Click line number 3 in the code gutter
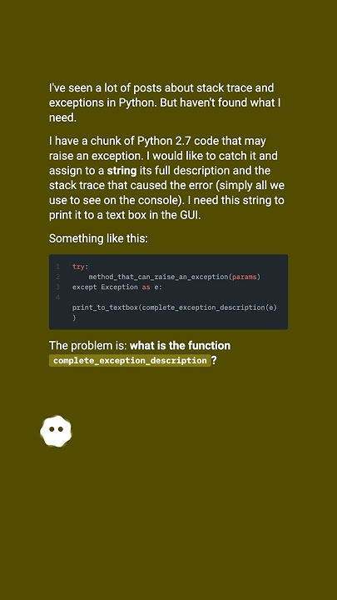This screenshot has width=337, height=600. pos(57,287)
